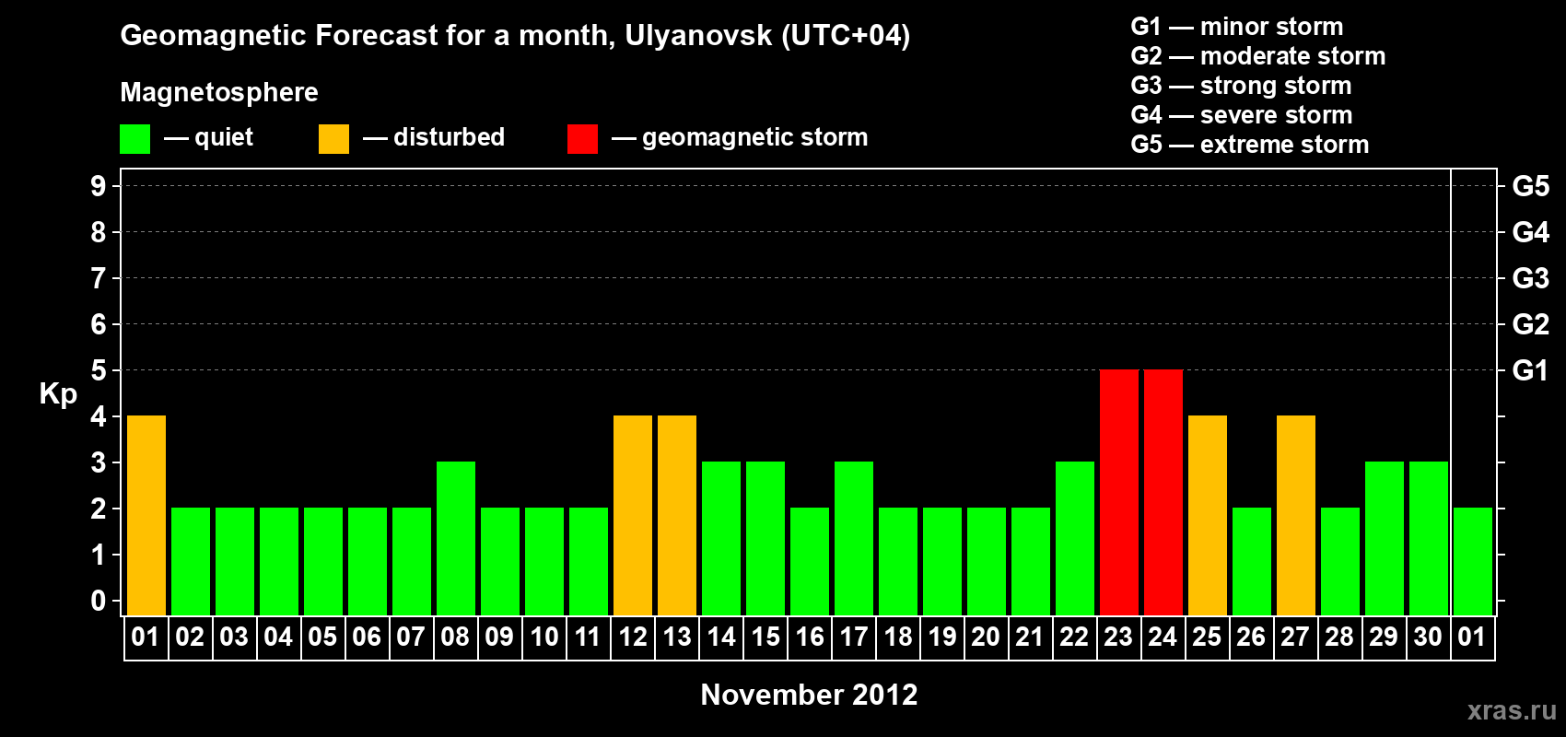Image resolution: width=1566 pixels, height=737 pixels.
Task: Click date label 19 on the axis
Action: coord(941,638)
